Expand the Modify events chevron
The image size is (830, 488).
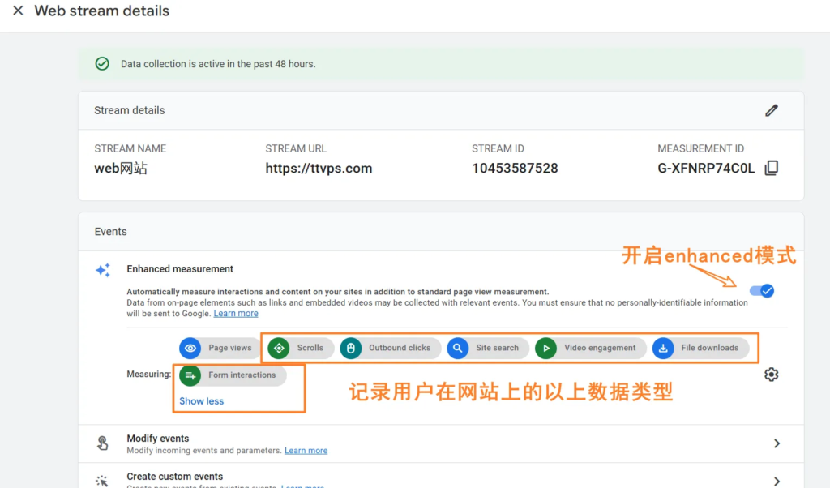point(777,443)
